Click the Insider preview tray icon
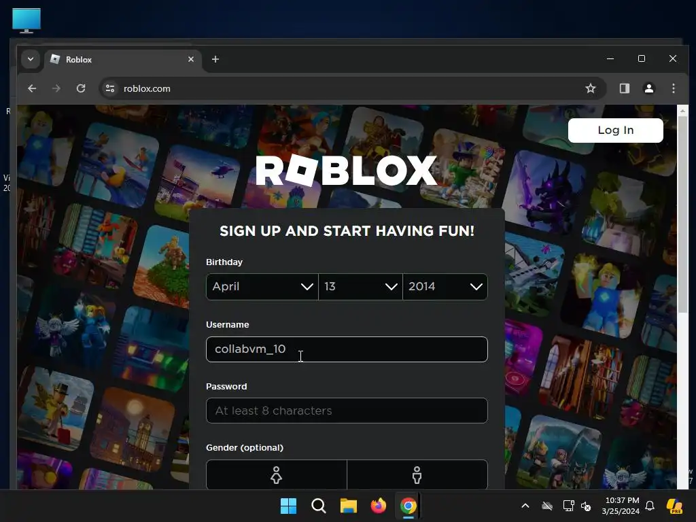Image resolution: width=696 pixels, height=522 pixels. pos(675,506)
